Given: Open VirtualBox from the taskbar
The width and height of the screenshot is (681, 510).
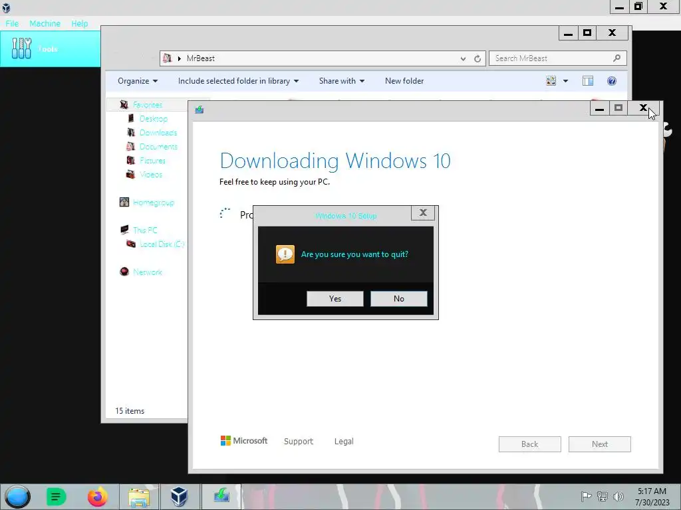Looking at the screenshot, I should [179, 497].
